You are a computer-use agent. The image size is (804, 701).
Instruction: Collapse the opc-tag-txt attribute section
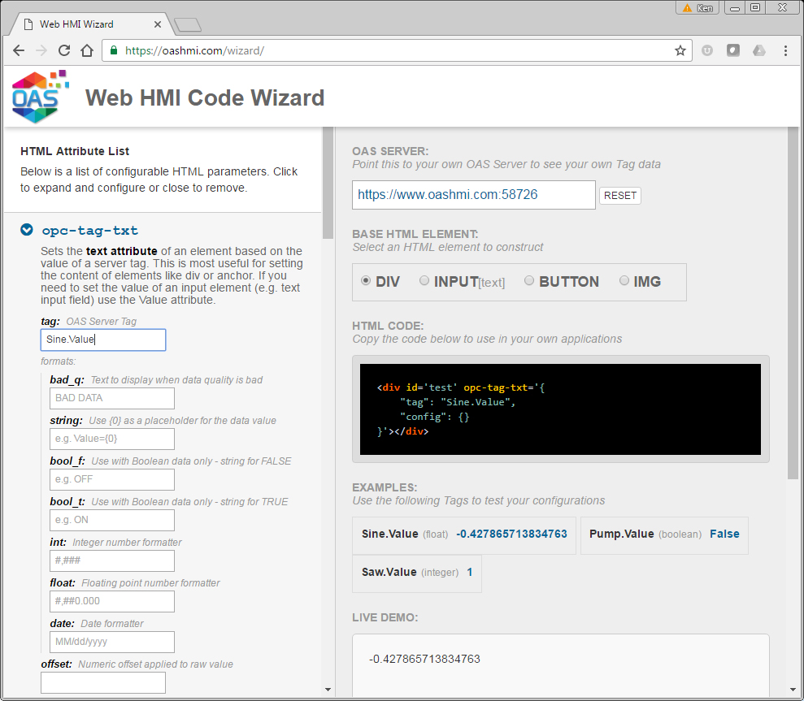[25, 230]
